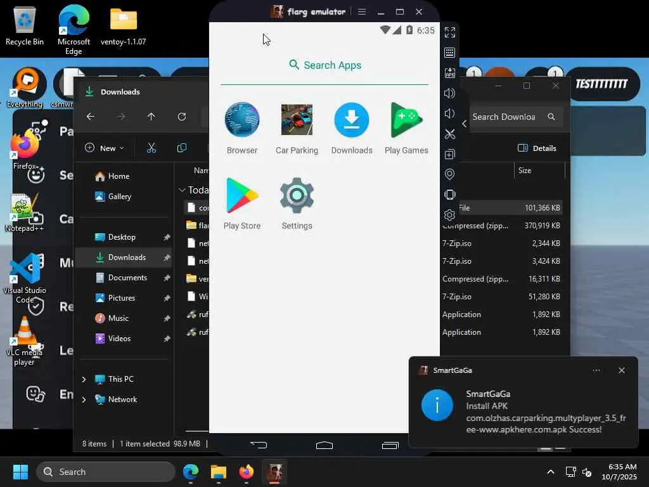The height and width of the screenshot is (487, 649).
Task: Click the taskbar Search box
Action: coord(106,472)
